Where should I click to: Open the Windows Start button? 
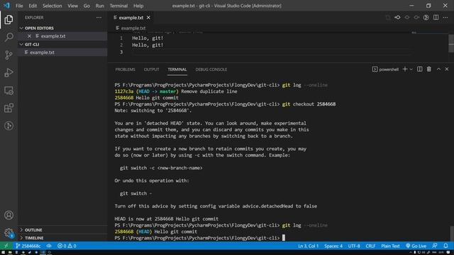3,252
